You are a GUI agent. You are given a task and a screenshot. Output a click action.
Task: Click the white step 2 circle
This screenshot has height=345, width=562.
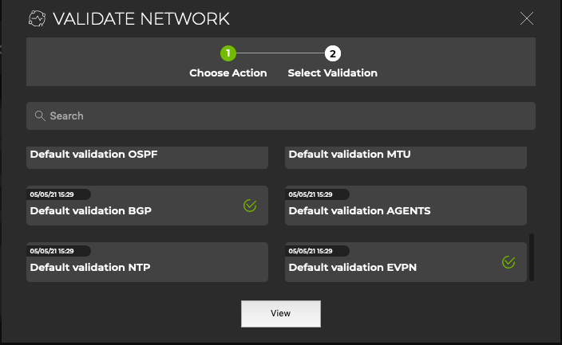click(x=333, y=53)
